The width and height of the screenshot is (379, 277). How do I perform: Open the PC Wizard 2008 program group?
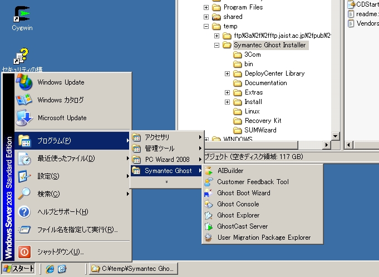(167, 160)
